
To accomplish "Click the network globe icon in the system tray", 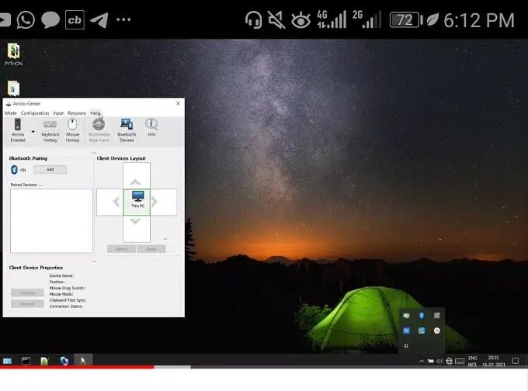I will tap(449, 361).
